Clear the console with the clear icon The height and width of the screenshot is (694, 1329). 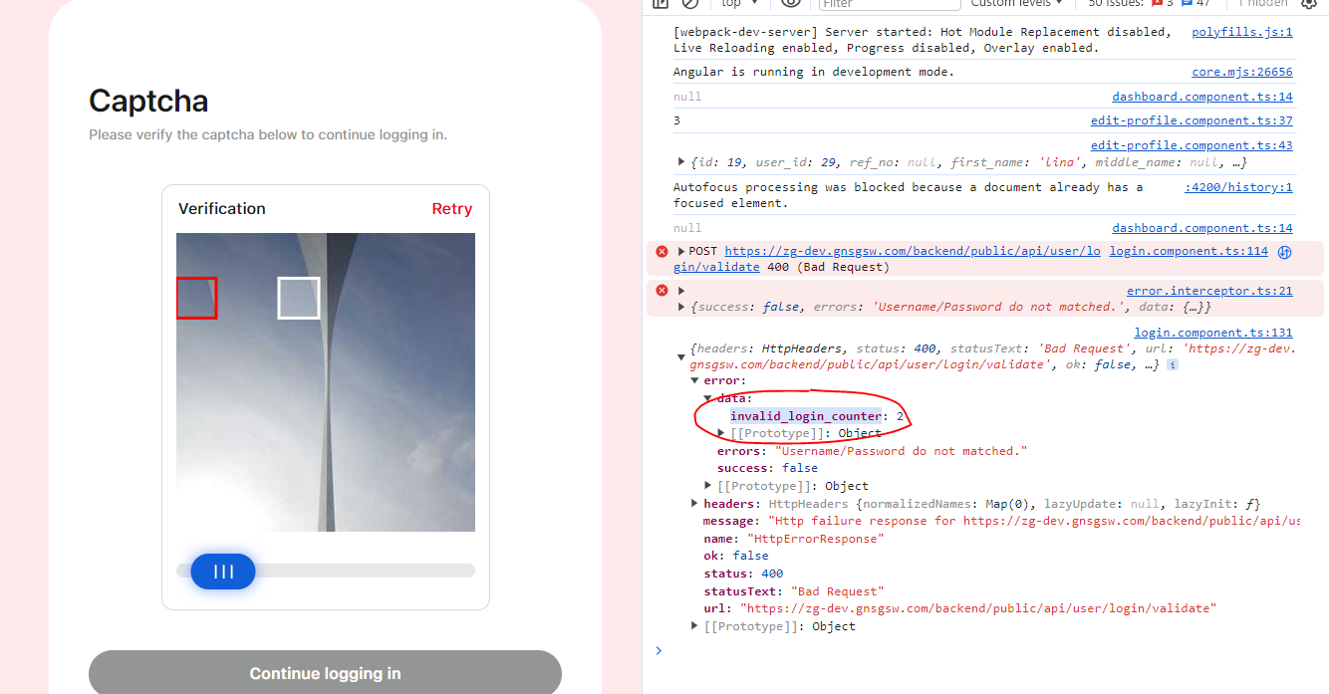pos(690,3)
